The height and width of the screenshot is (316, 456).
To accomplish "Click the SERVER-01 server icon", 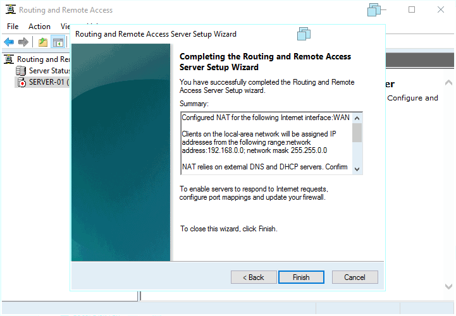I will point(22,82).
